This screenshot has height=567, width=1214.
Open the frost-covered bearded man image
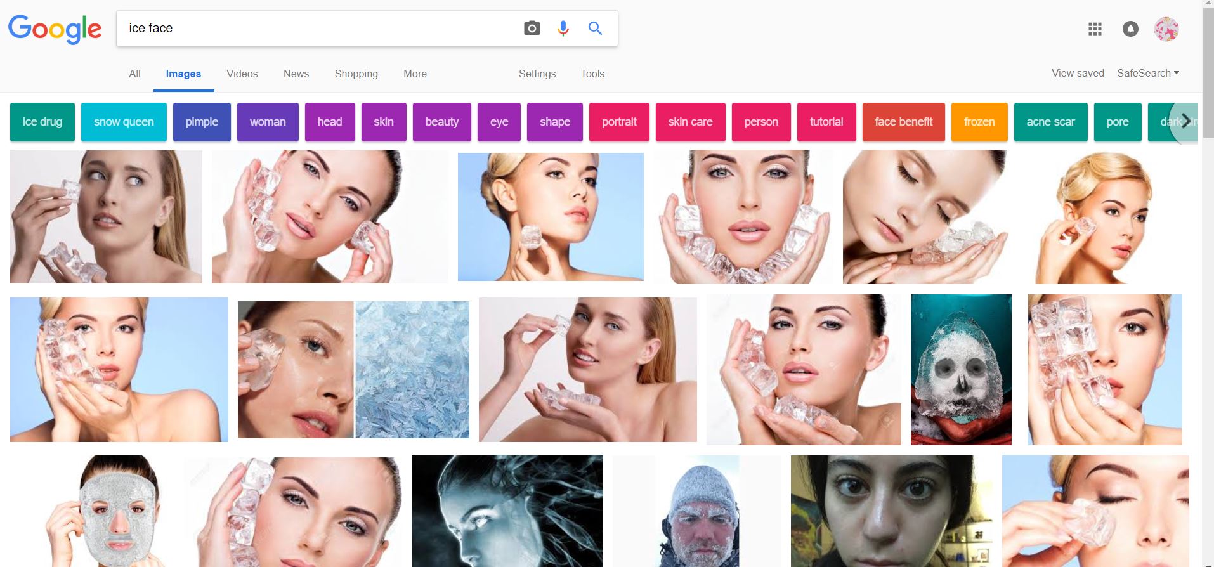pos(698,511)
